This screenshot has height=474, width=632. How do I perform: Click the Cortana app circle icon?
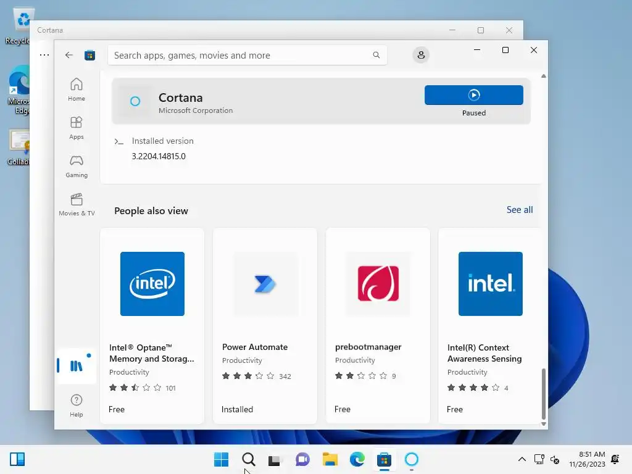point(135,101)
